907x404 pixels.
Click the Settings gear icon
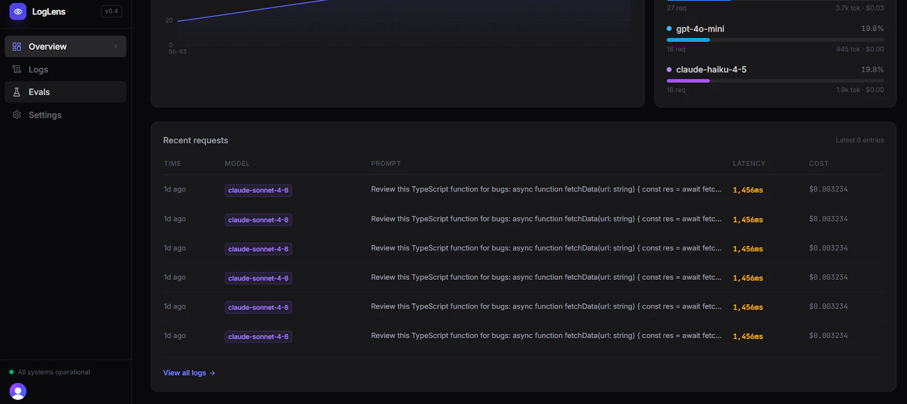pyautogui.click(x=17, y=115)
